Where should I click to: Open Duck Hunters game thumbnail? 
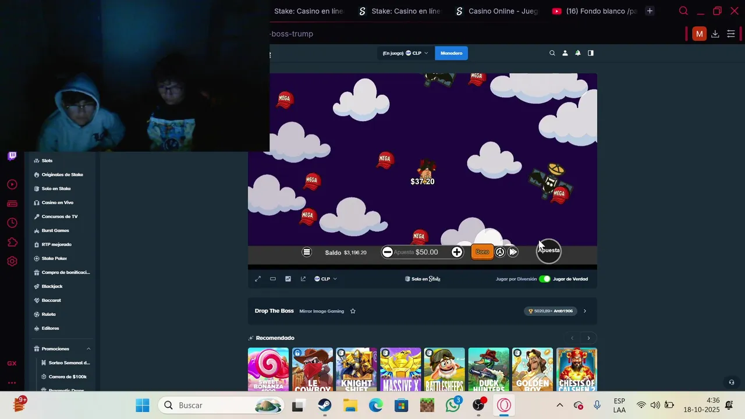point(489,370)
